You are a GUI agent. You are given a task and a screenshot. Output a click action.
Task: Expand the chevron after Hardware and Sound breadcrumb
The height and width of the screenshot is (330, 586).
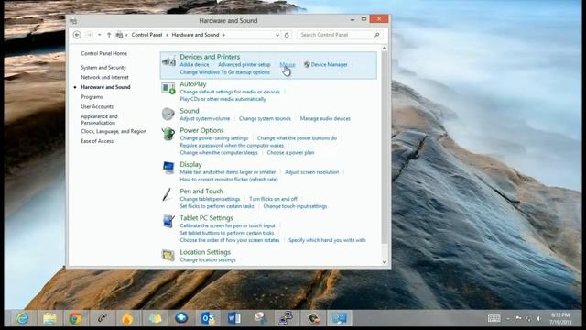223,35
